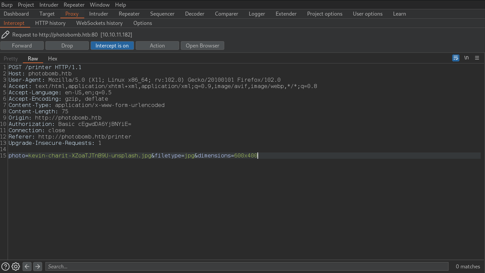485x273 pixels.
Task: Click the Authorization Basic header line
Action: point(70,124)
